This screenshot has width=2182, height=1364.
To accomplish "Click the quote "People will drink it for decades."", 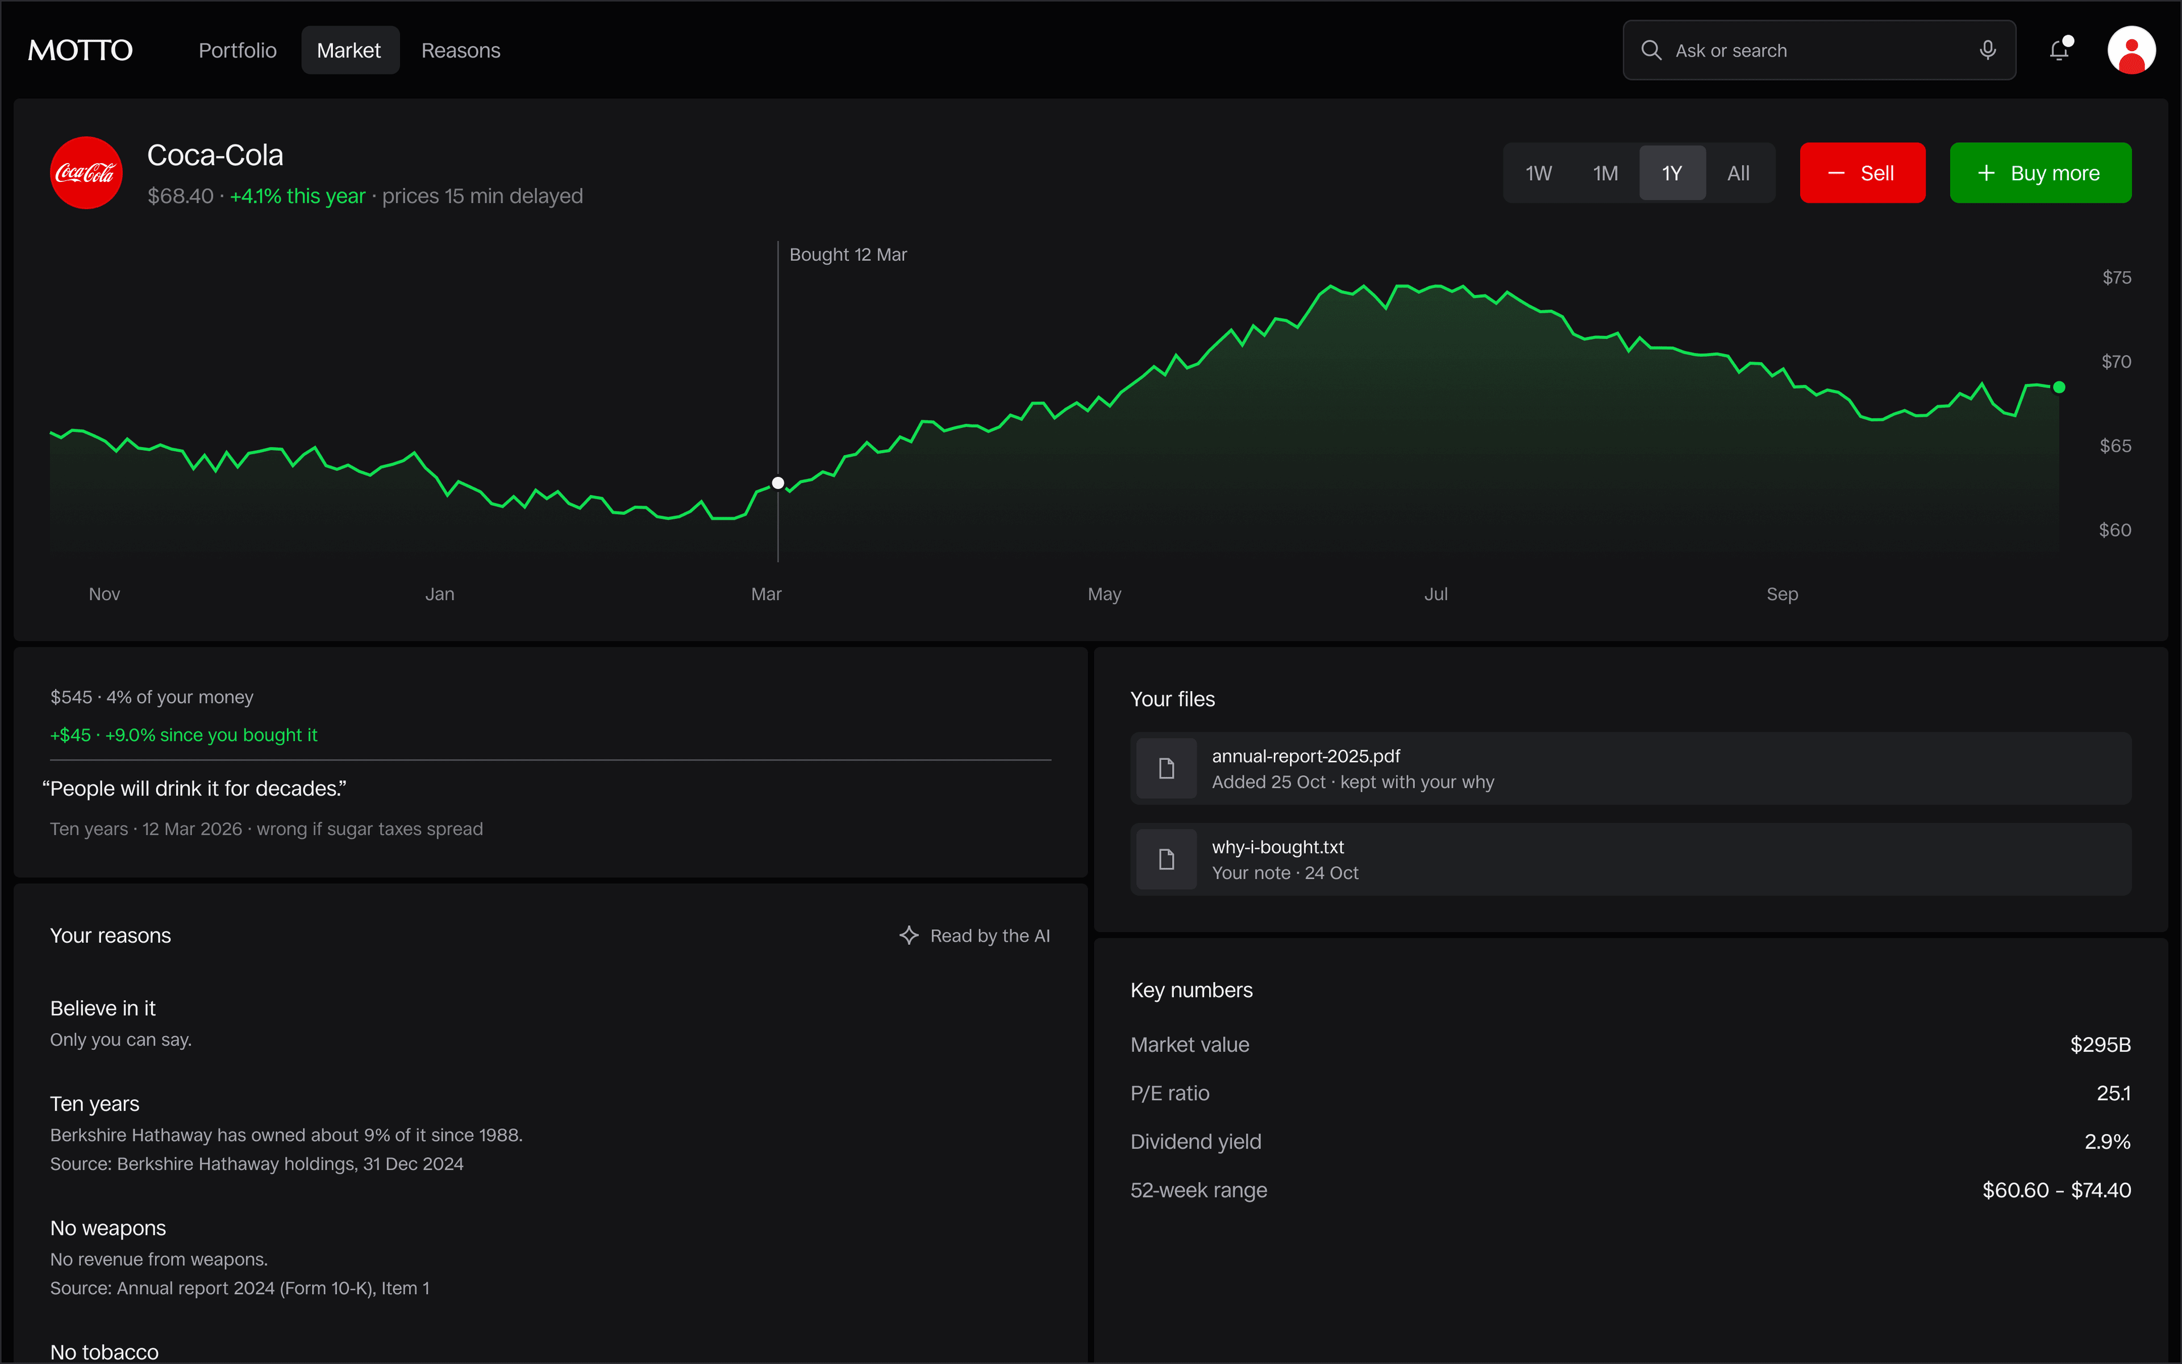I will [195, 788].
